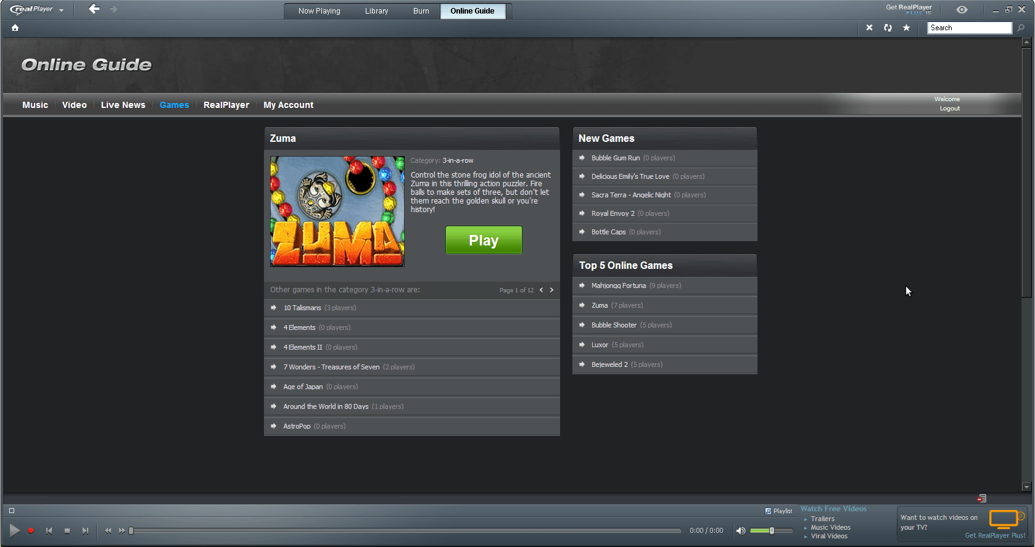
Task: Go to previous page of category games
Action: point(542,290)
